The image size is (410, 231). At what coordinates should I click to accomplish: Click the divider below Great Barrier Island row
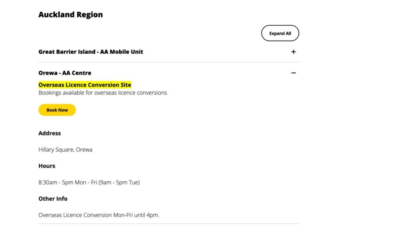pos(168,62)
